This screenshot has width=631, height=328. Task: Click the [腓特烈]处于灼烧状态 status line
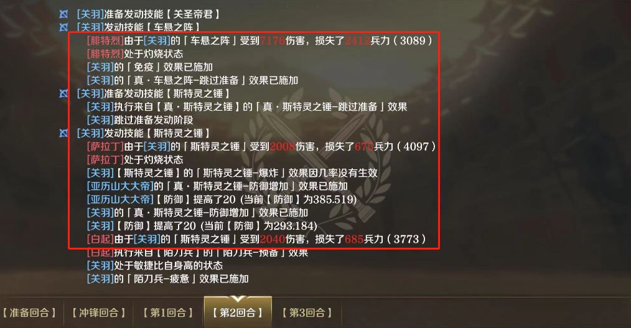coord(135,54)
